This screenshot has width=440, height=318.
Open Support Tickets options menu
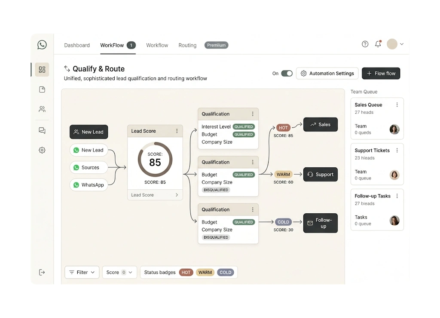pos(397,150)
